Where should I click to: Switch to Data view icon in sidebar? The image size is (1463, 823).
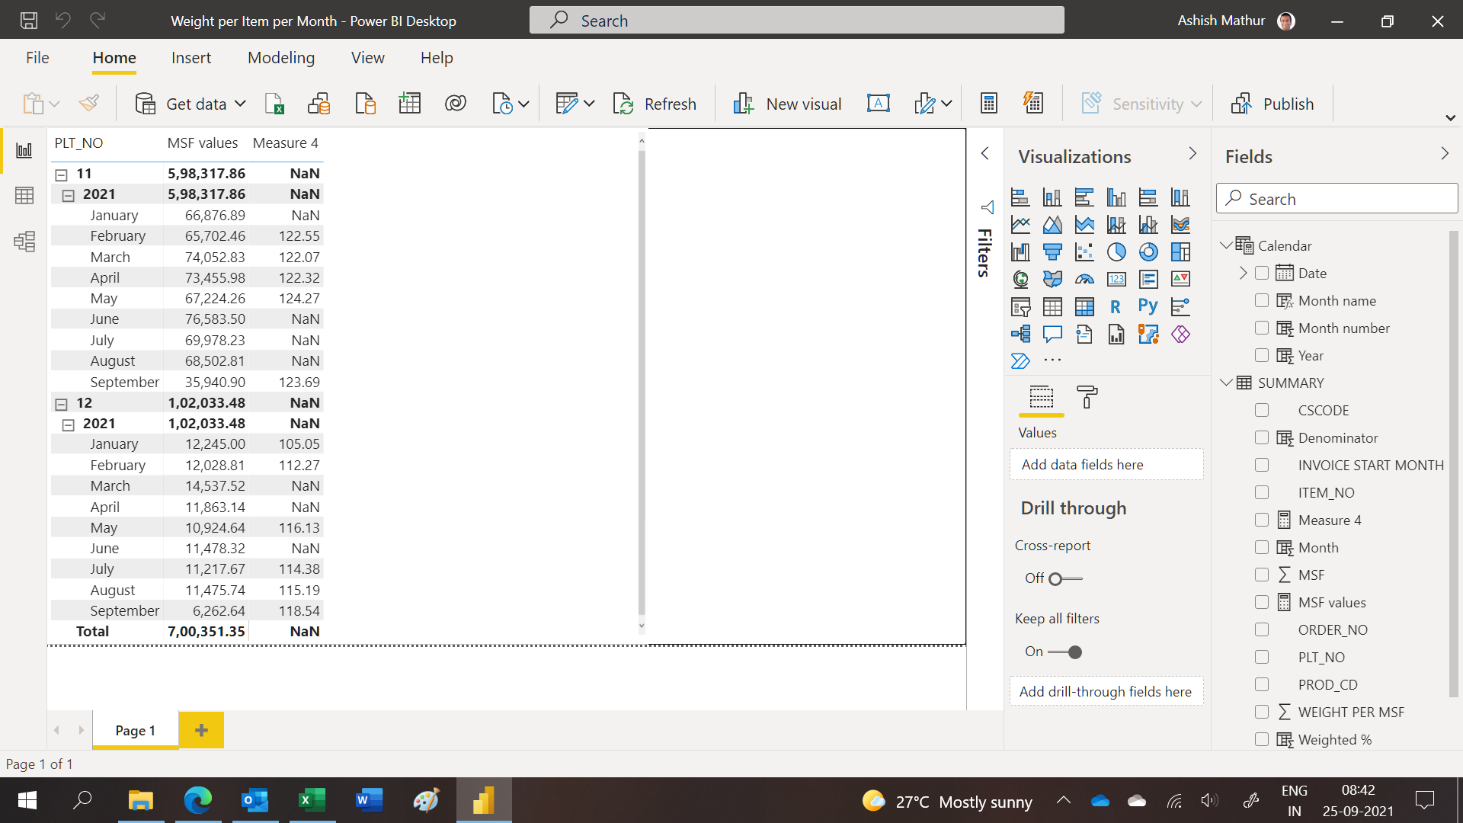tap(24, 196)
